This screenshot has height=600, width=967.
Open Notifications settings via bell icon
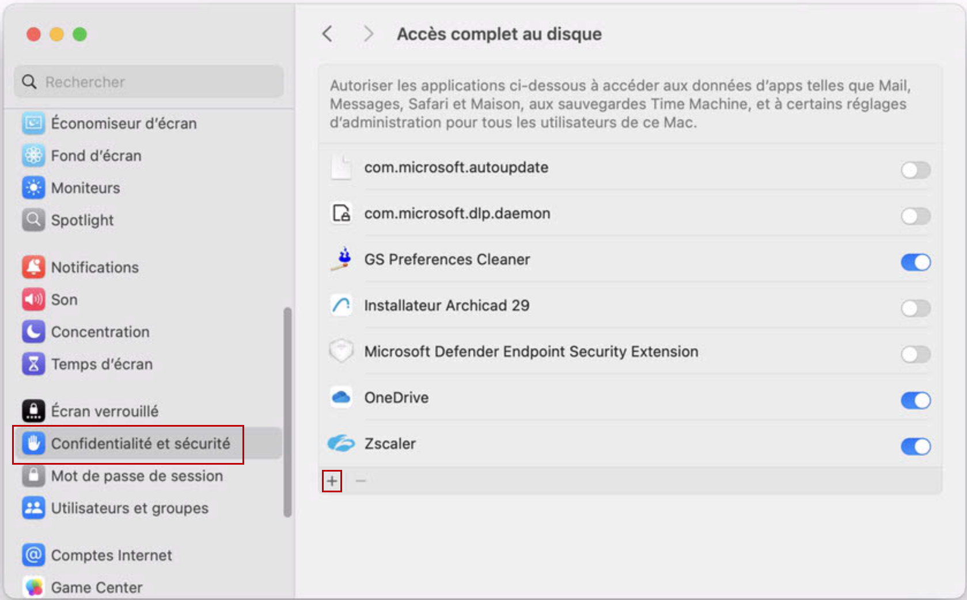(x=34, y=267)
